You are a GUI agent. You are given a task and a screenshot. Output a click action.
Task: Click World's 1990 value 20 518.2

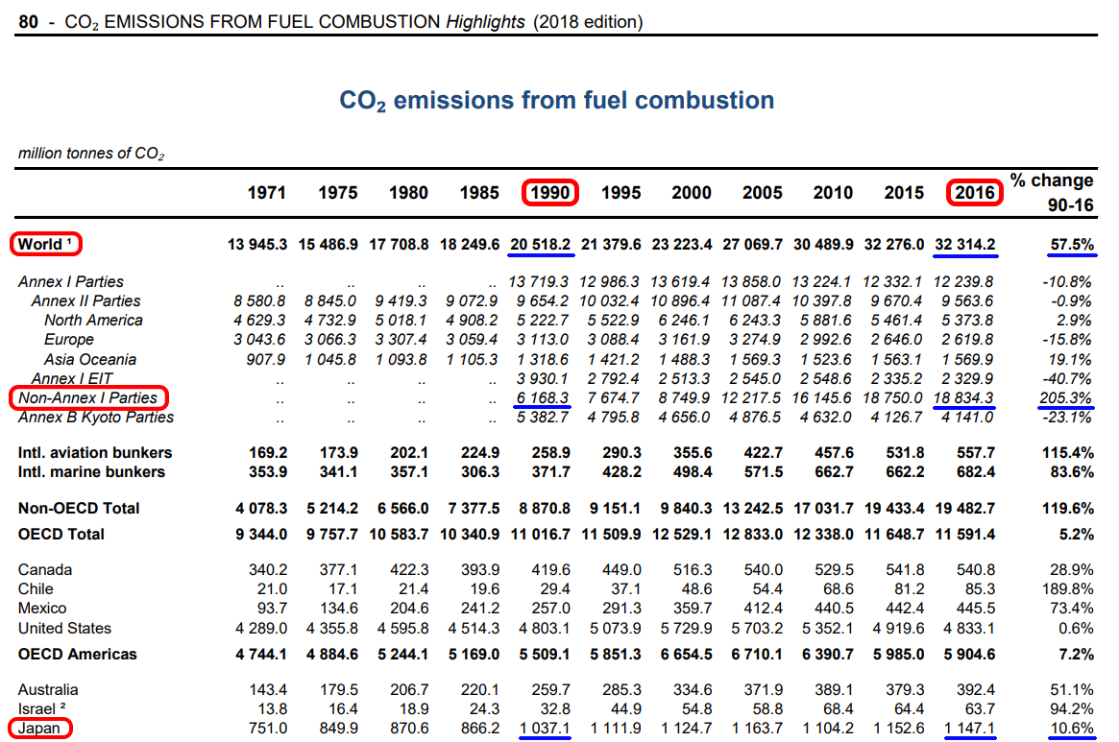point(541,245)
